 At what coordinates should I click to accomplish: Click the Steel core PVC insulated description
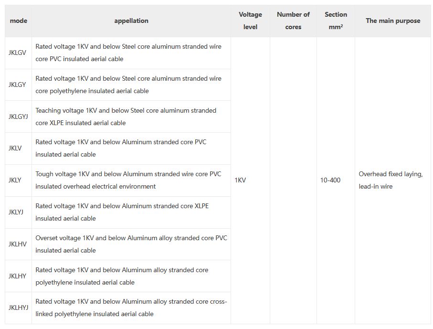128,53
